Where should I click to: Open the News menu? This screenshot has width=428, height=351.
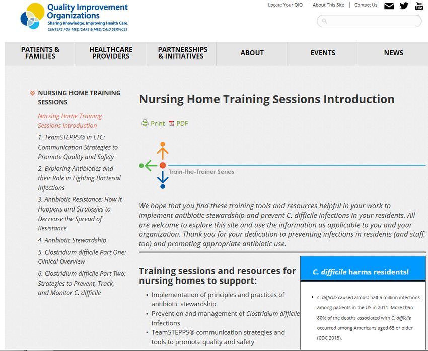pos(393,53)
